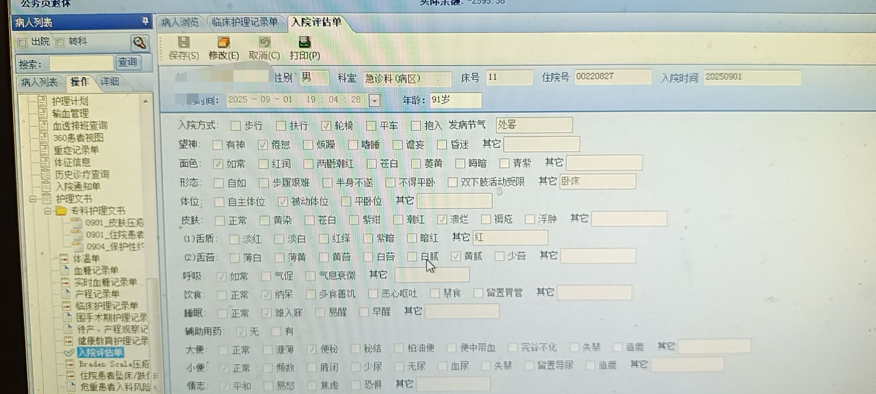Click the tree panel scroll-up arrow
This screenshot has height=394, width=876.
(x=146, y=101)
